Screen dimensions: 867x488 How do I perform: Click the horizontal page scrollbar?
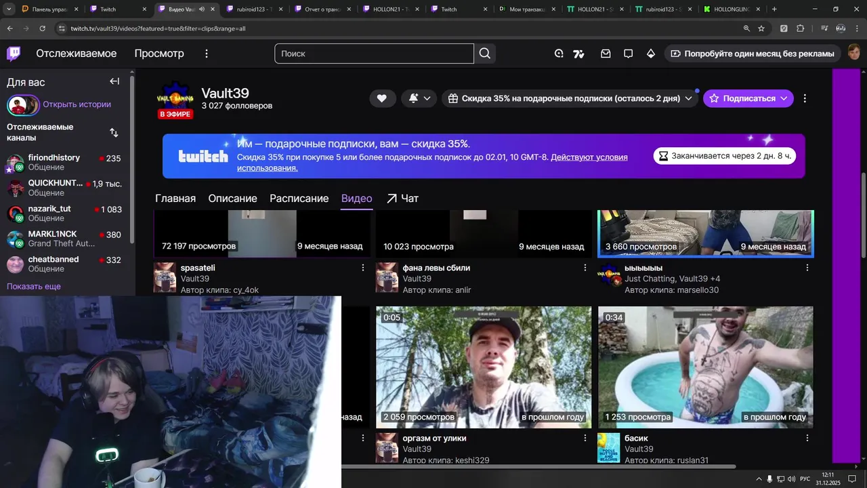[538, 466]
